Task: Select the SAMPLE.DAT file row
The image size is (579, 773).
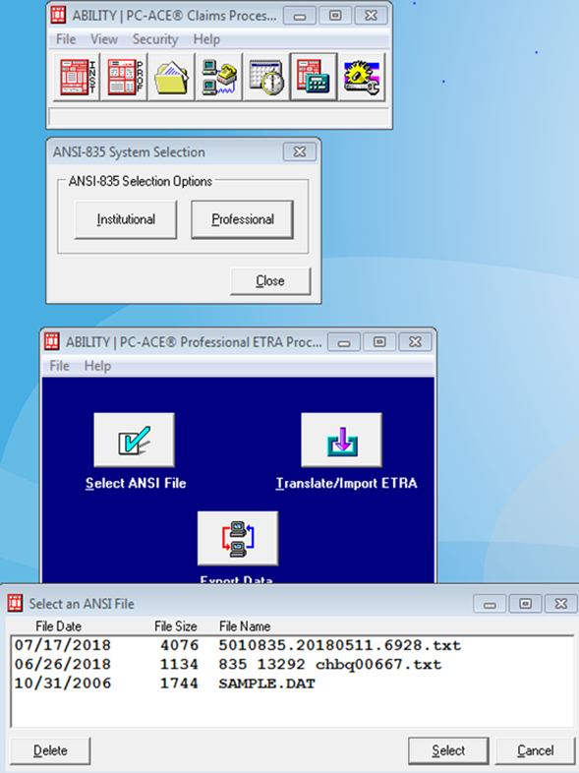Action: 292,684
